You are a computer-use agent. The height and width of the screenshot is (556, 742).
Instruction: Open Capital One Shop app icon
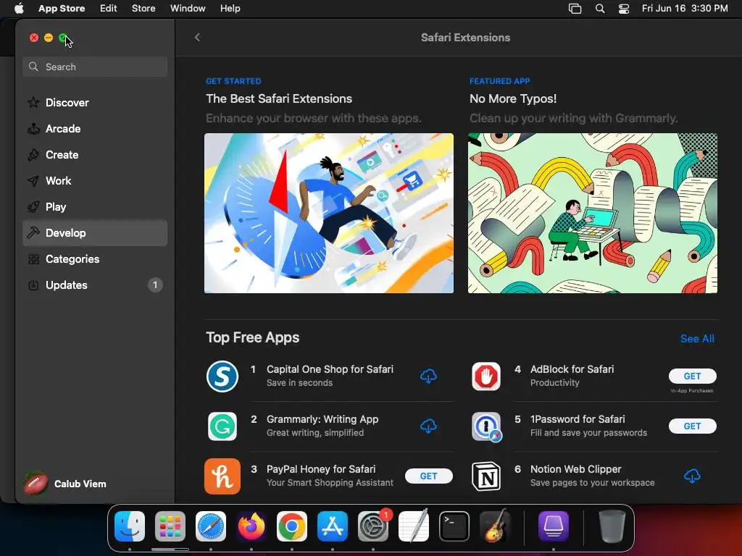(222, 376)
